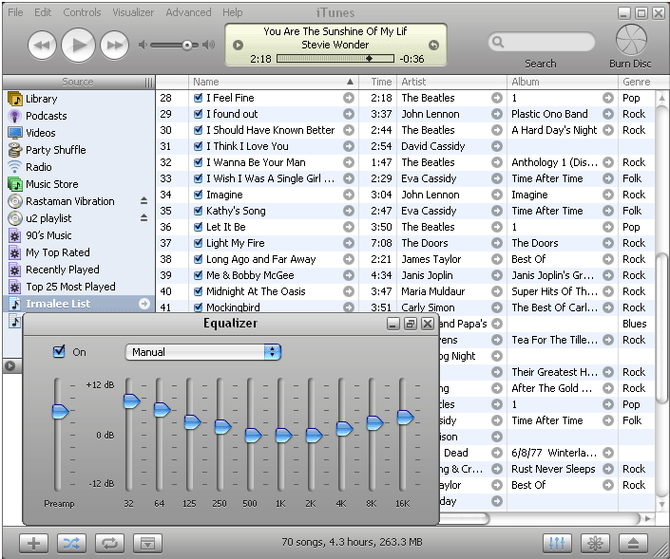Uncheck Light My Fire
Viewport: 670px width, 559px height.
198,243
